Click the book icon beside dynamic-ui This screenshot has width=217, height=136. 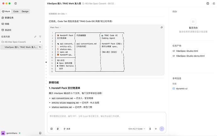(x=174, y=88)
